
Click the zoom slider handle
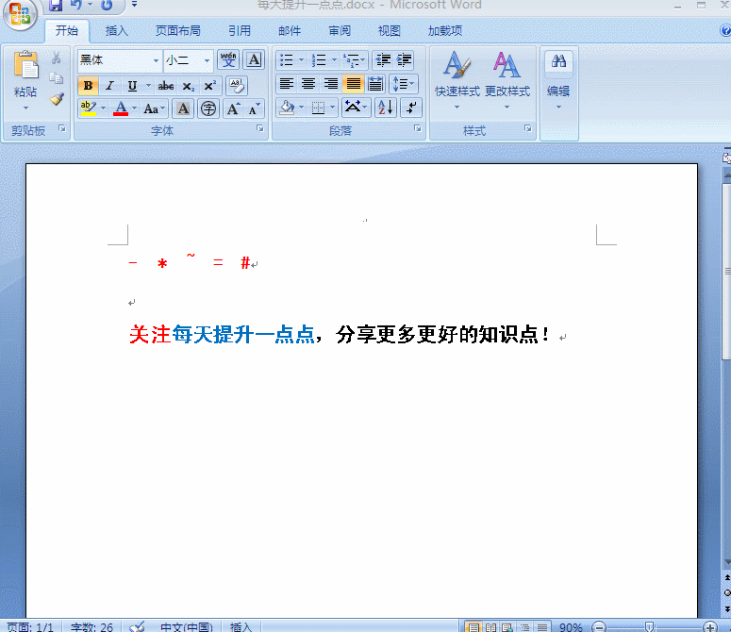650,627
